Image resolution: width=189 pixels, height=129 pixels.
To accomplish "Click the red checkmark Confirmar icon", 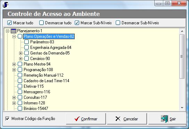I will (77, 119).
